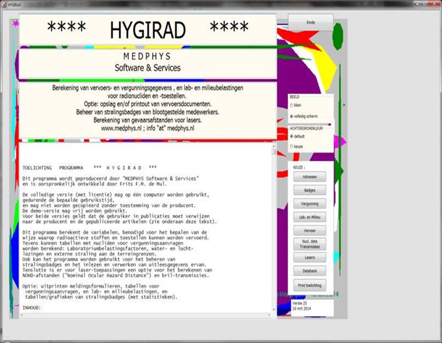Click the 'Beheer van stralingsbadges' line
The width and height of the screenshot is (442, 343).
[x=148, y=112]
